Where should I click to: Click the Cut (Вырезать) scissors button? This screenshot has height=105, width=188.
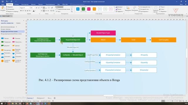pos(9,7)
